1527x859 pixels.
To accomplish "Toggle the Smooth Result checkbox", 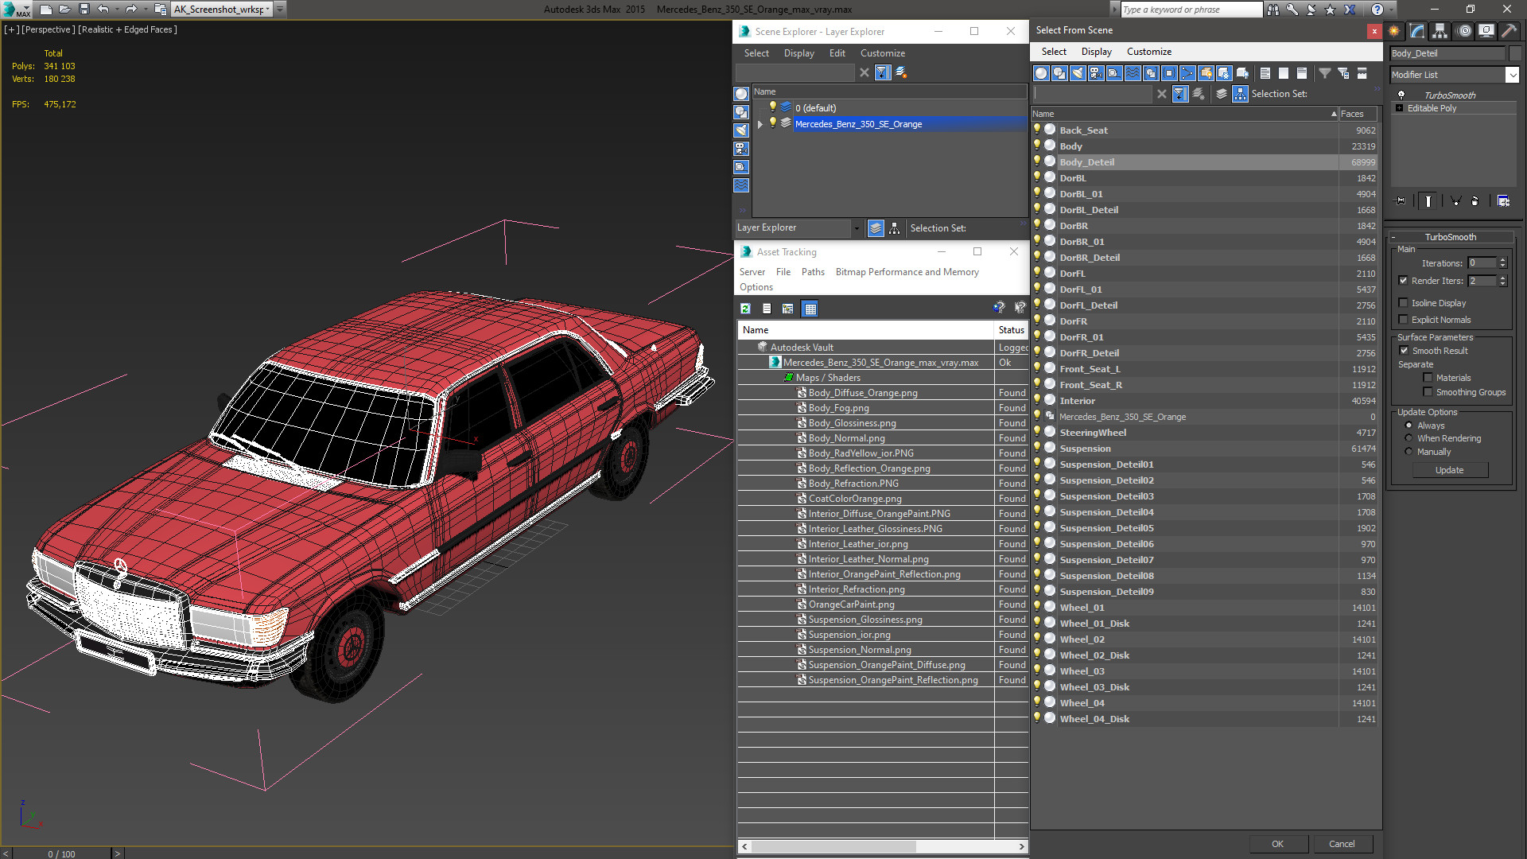I will 1404,351.
